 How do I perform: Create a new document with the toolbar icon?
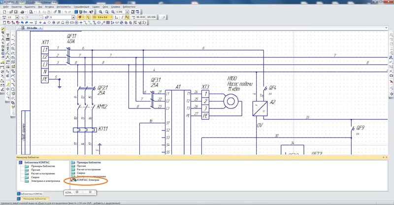click(x=3, y=11)
